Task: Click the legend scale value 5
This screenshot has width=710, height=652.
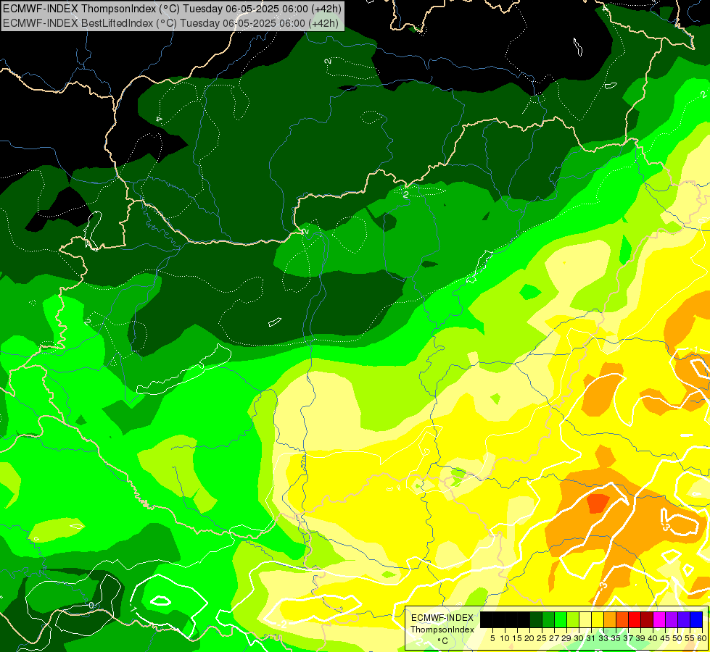Action: tap(492, 638)
